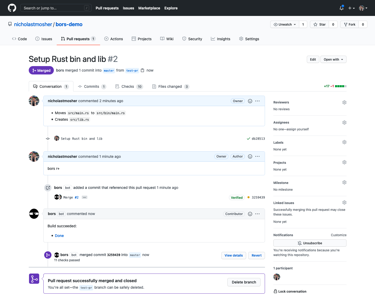Toggle the watch state via Unwatch dropdown
The width and height of the screenshot is (375, 296).
coord(284,24)
